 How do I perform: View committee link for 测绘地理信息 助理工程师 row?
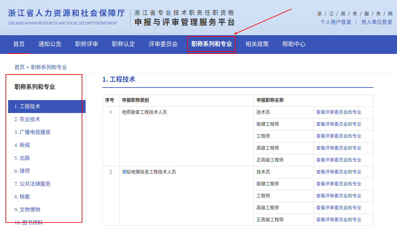coord(339,184)
